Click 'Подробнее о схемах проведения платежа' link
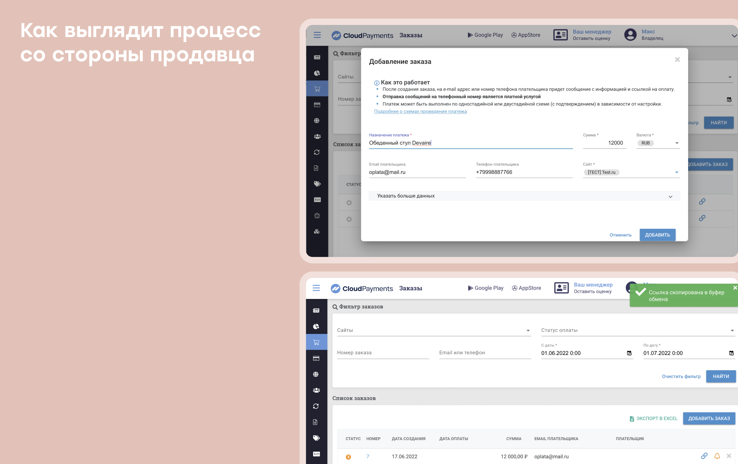 click(x=420, y=111)
